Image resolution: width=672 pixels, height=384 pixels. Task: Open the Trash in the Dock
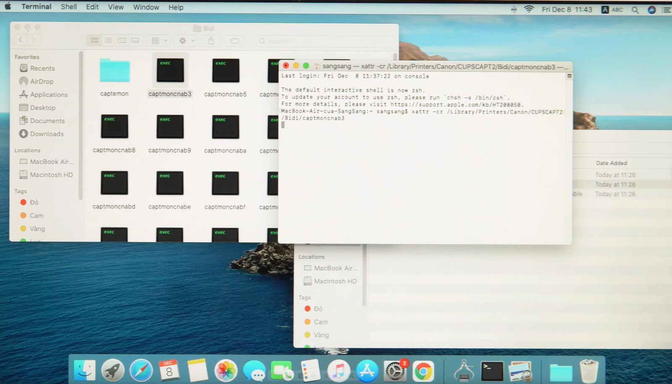[588, 371]
